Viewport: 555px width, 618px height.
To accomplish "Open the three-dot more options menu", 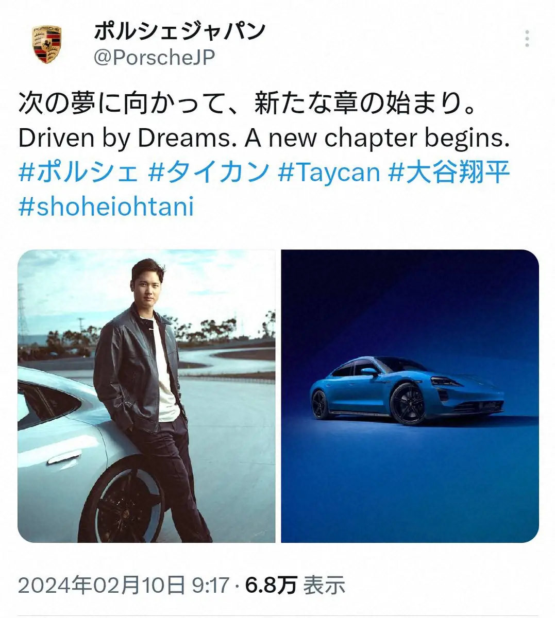I will click(x=527, y=39).
